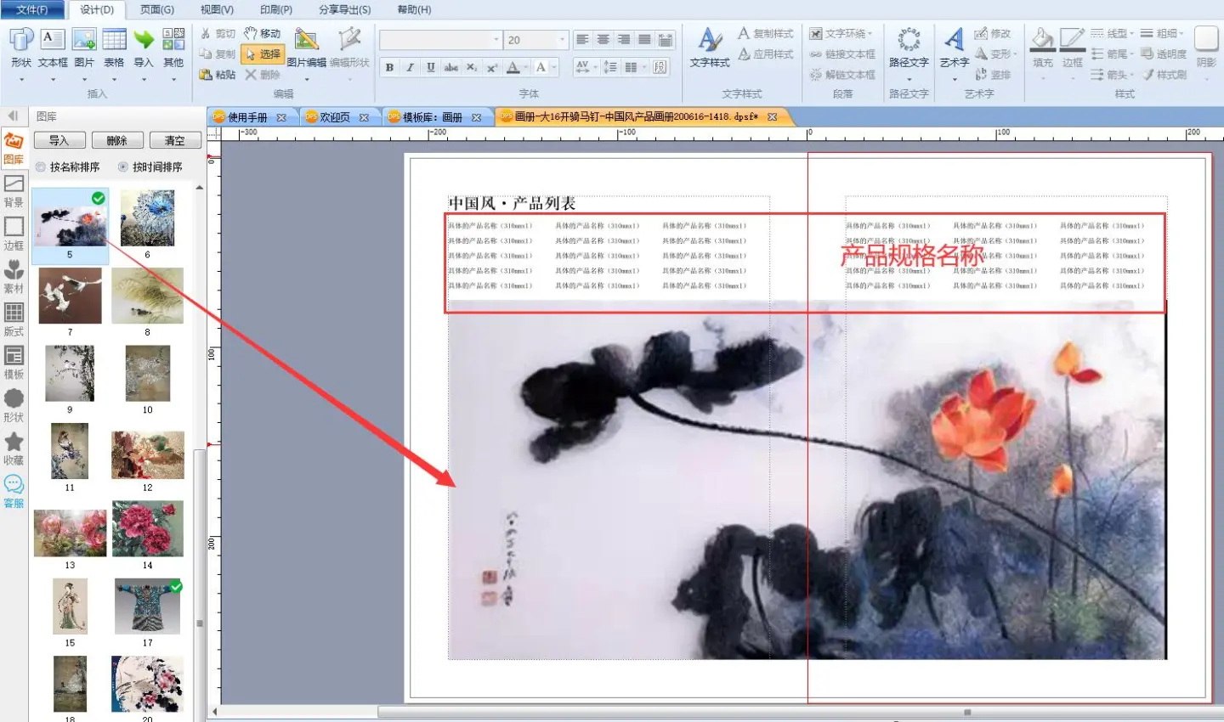Viewport: 1224px width, 722px height.
Task: Click the 样式刷 style brush button
Action: 1164,75
